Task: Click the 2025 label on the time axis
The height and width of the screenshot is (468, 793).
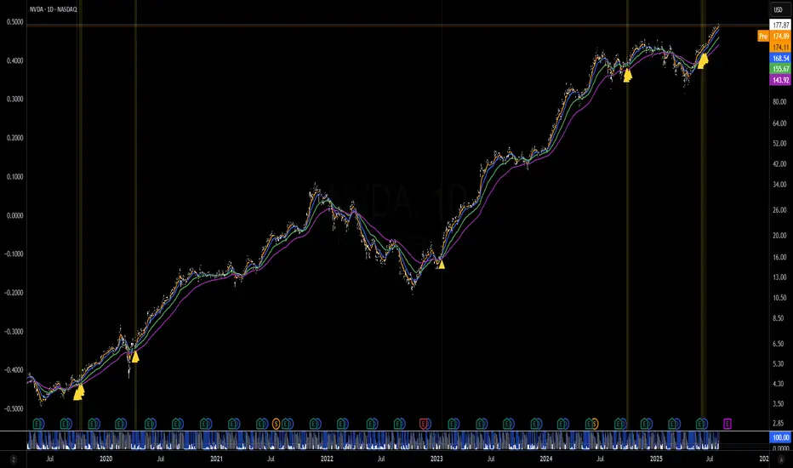Action: click(656, 459)
